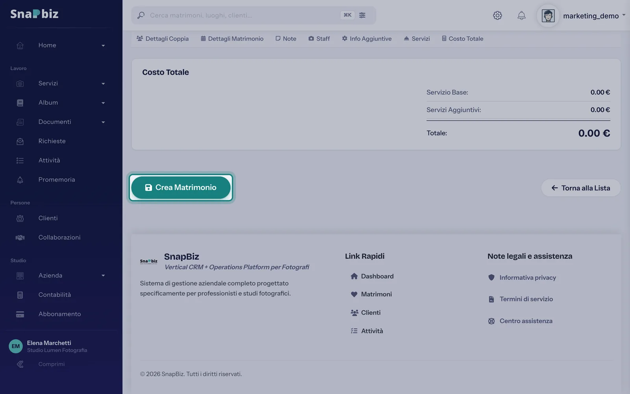The width and height of the screenshot is (630, 394).
Task: Expand Documenti sidebar submenu
Action: point(103,123)
